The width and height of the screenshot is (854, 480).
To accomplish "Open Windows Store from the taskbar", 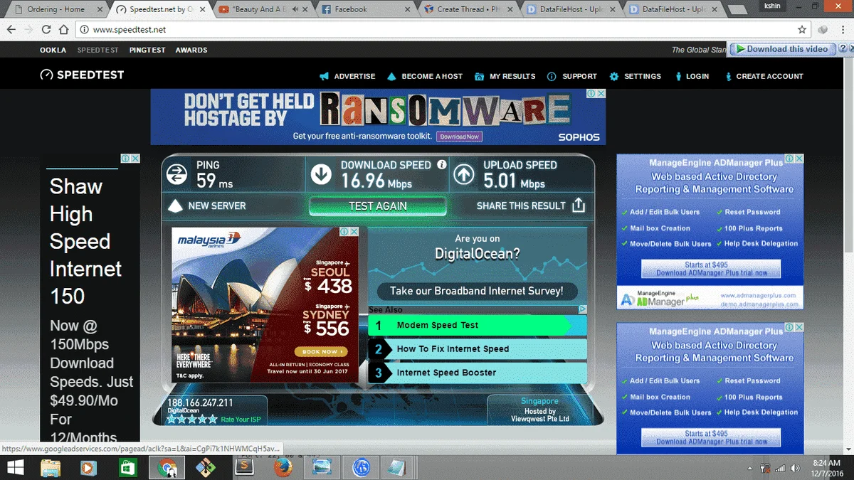I will [128, 468].
